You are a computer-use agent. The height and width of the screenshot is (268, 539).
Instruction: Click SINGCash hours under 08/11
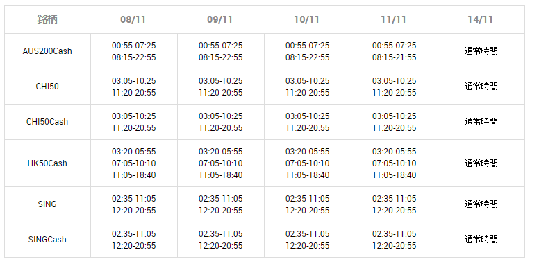134,240
